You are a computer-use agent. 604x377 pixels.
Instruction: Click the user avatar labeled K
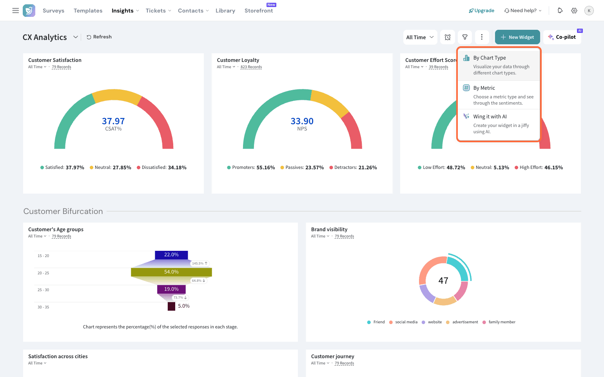pyautogui.click(x=589, y=11)
